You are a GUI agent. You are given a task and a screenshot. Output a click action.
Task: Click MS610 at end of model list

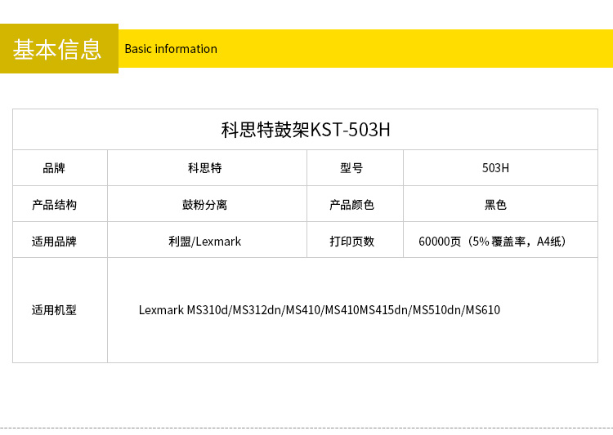point(483,310)
